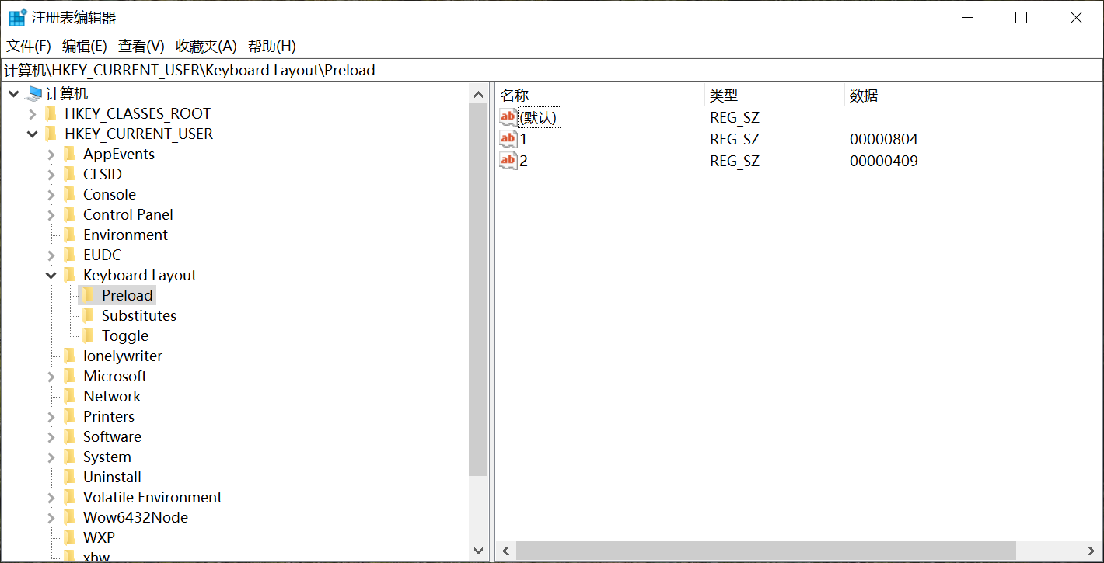Expand the Microsoft key arrow
The width and height of the screenshot is (1104, 563).
(x=51, y=377)
